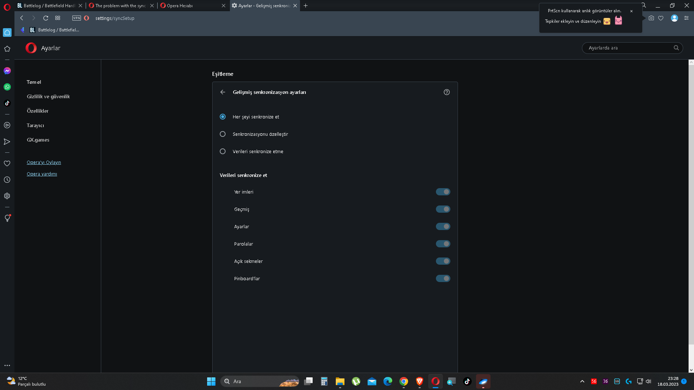
Task: Open Messenger in the sidebar
Action: [x=7, y=71]
